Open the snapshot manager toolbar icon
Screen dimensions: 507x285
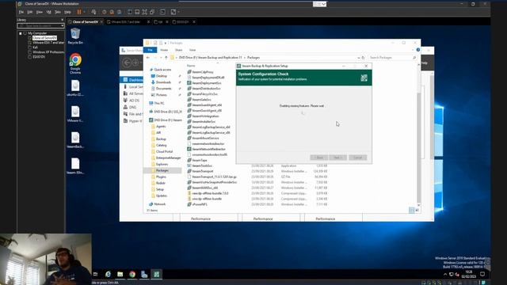[x=120, y=12]
